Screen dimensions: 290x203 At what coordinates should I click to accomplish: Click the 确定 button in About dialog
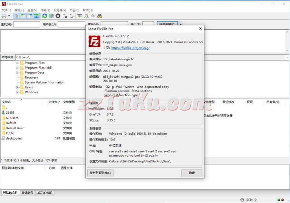pos(192,173)
